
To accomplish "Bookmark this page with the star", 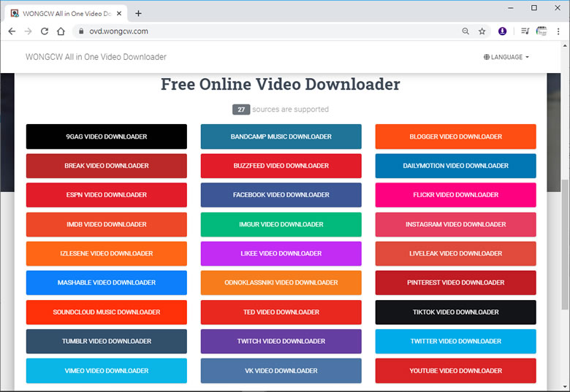I will point(482,31).
